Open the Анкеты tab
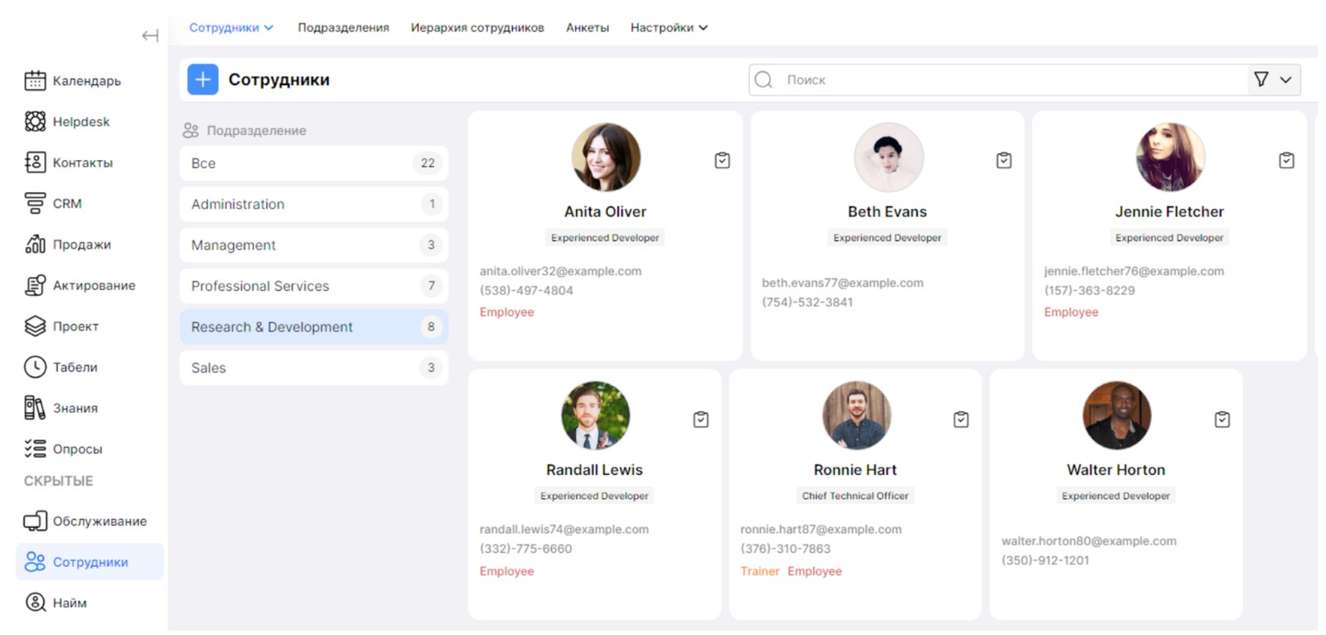Screen dimensions: 1326x635 [x=588, y=27]
